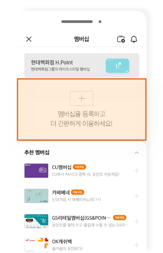Screen dimensions: 163x253
Task: Add GS리테일멤버십 with its plus icon
Action: [x=137, y=221]
